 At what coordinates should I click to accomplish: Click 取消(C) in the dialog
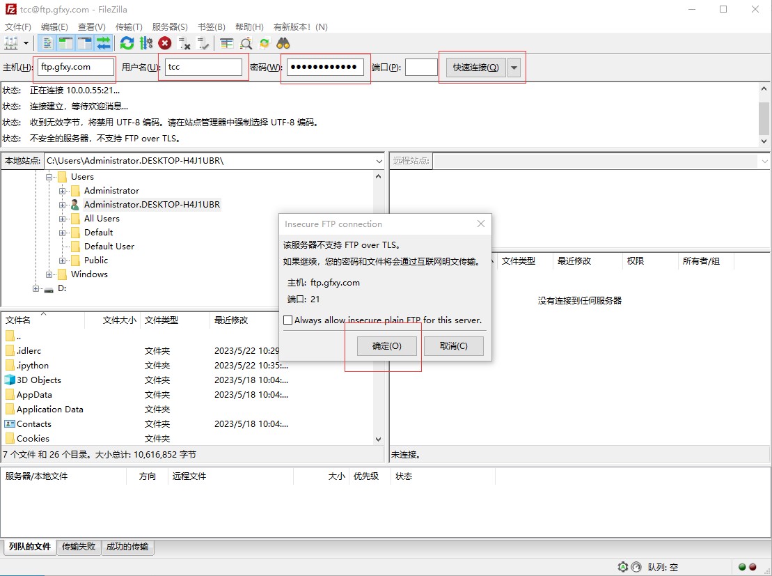tap(453, 346)
